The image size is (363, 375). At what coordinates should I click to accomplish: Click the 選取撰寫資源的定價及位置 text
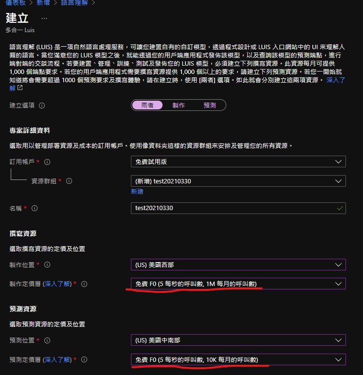[47, 249]
